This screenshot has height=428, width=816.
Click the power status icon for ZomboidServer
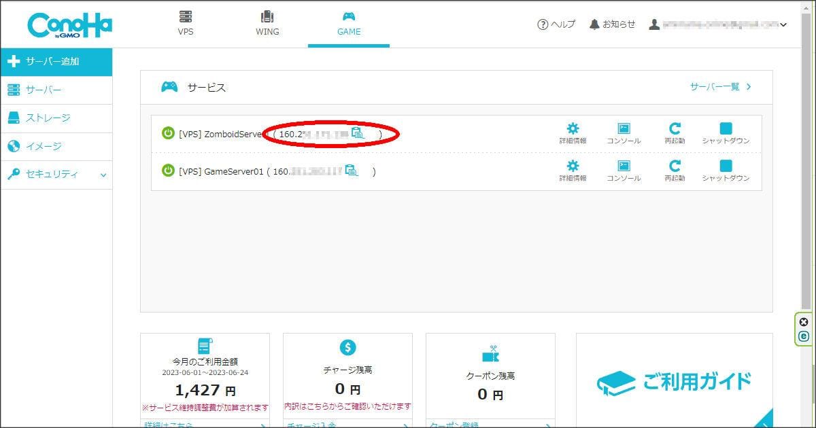168,134
